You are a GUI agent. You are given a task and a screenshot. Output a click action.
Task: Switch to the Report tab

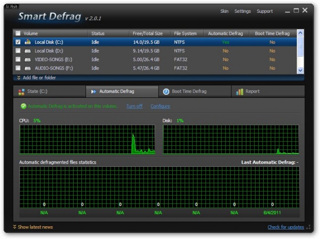coord(268,91)
